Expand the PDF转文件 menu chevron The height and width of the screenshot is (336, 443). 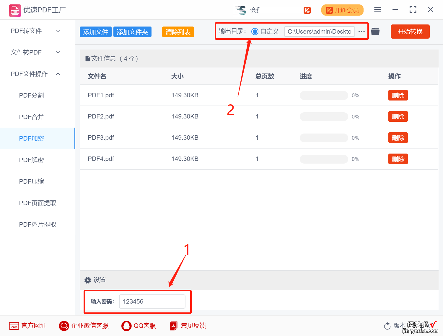(58, 31)
